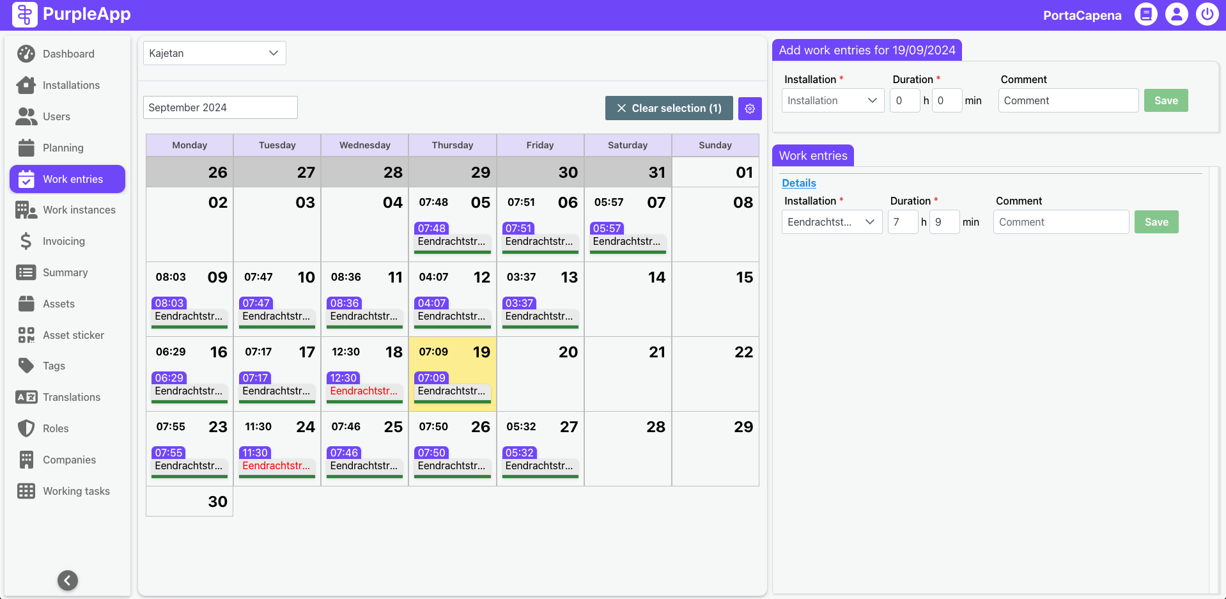1226x599 pixels.
Task: Click the minutes field showing 9
Action: (944, 222)
